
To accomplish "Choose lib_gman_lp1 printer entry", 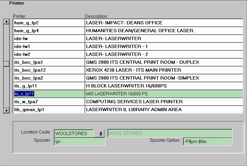I will pyautogui.click(x=48, y=110).
